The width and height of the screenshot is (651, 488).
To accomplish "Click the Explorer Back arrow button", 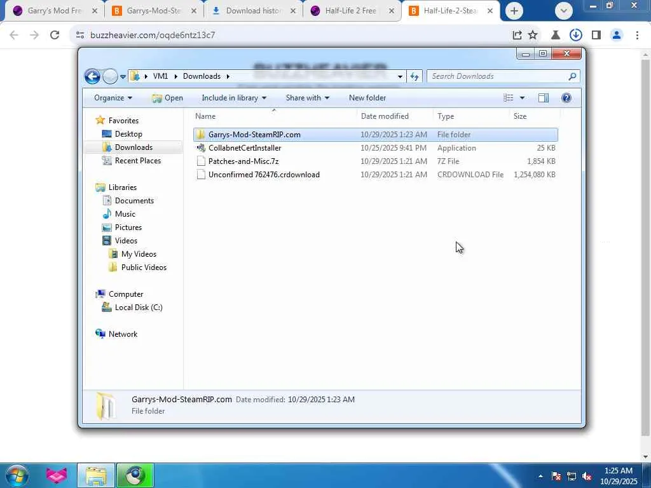I will (92, 76).
